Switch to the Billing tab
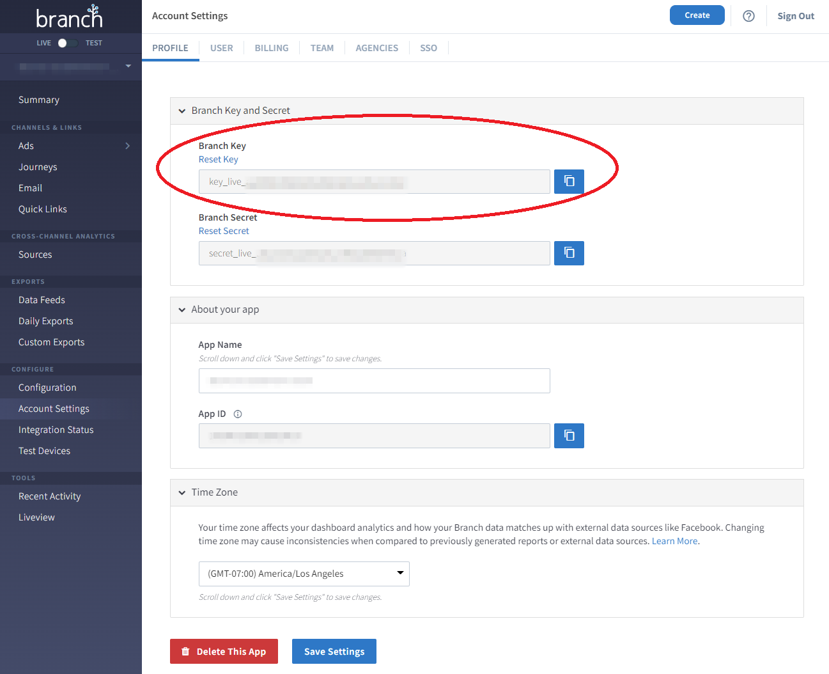829x674 pixels. click(x=272, y=48)
